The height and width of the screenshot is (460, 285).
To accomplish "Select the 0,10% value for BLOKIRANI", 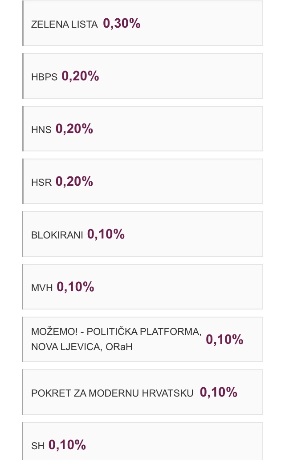I will pos(106,234).
